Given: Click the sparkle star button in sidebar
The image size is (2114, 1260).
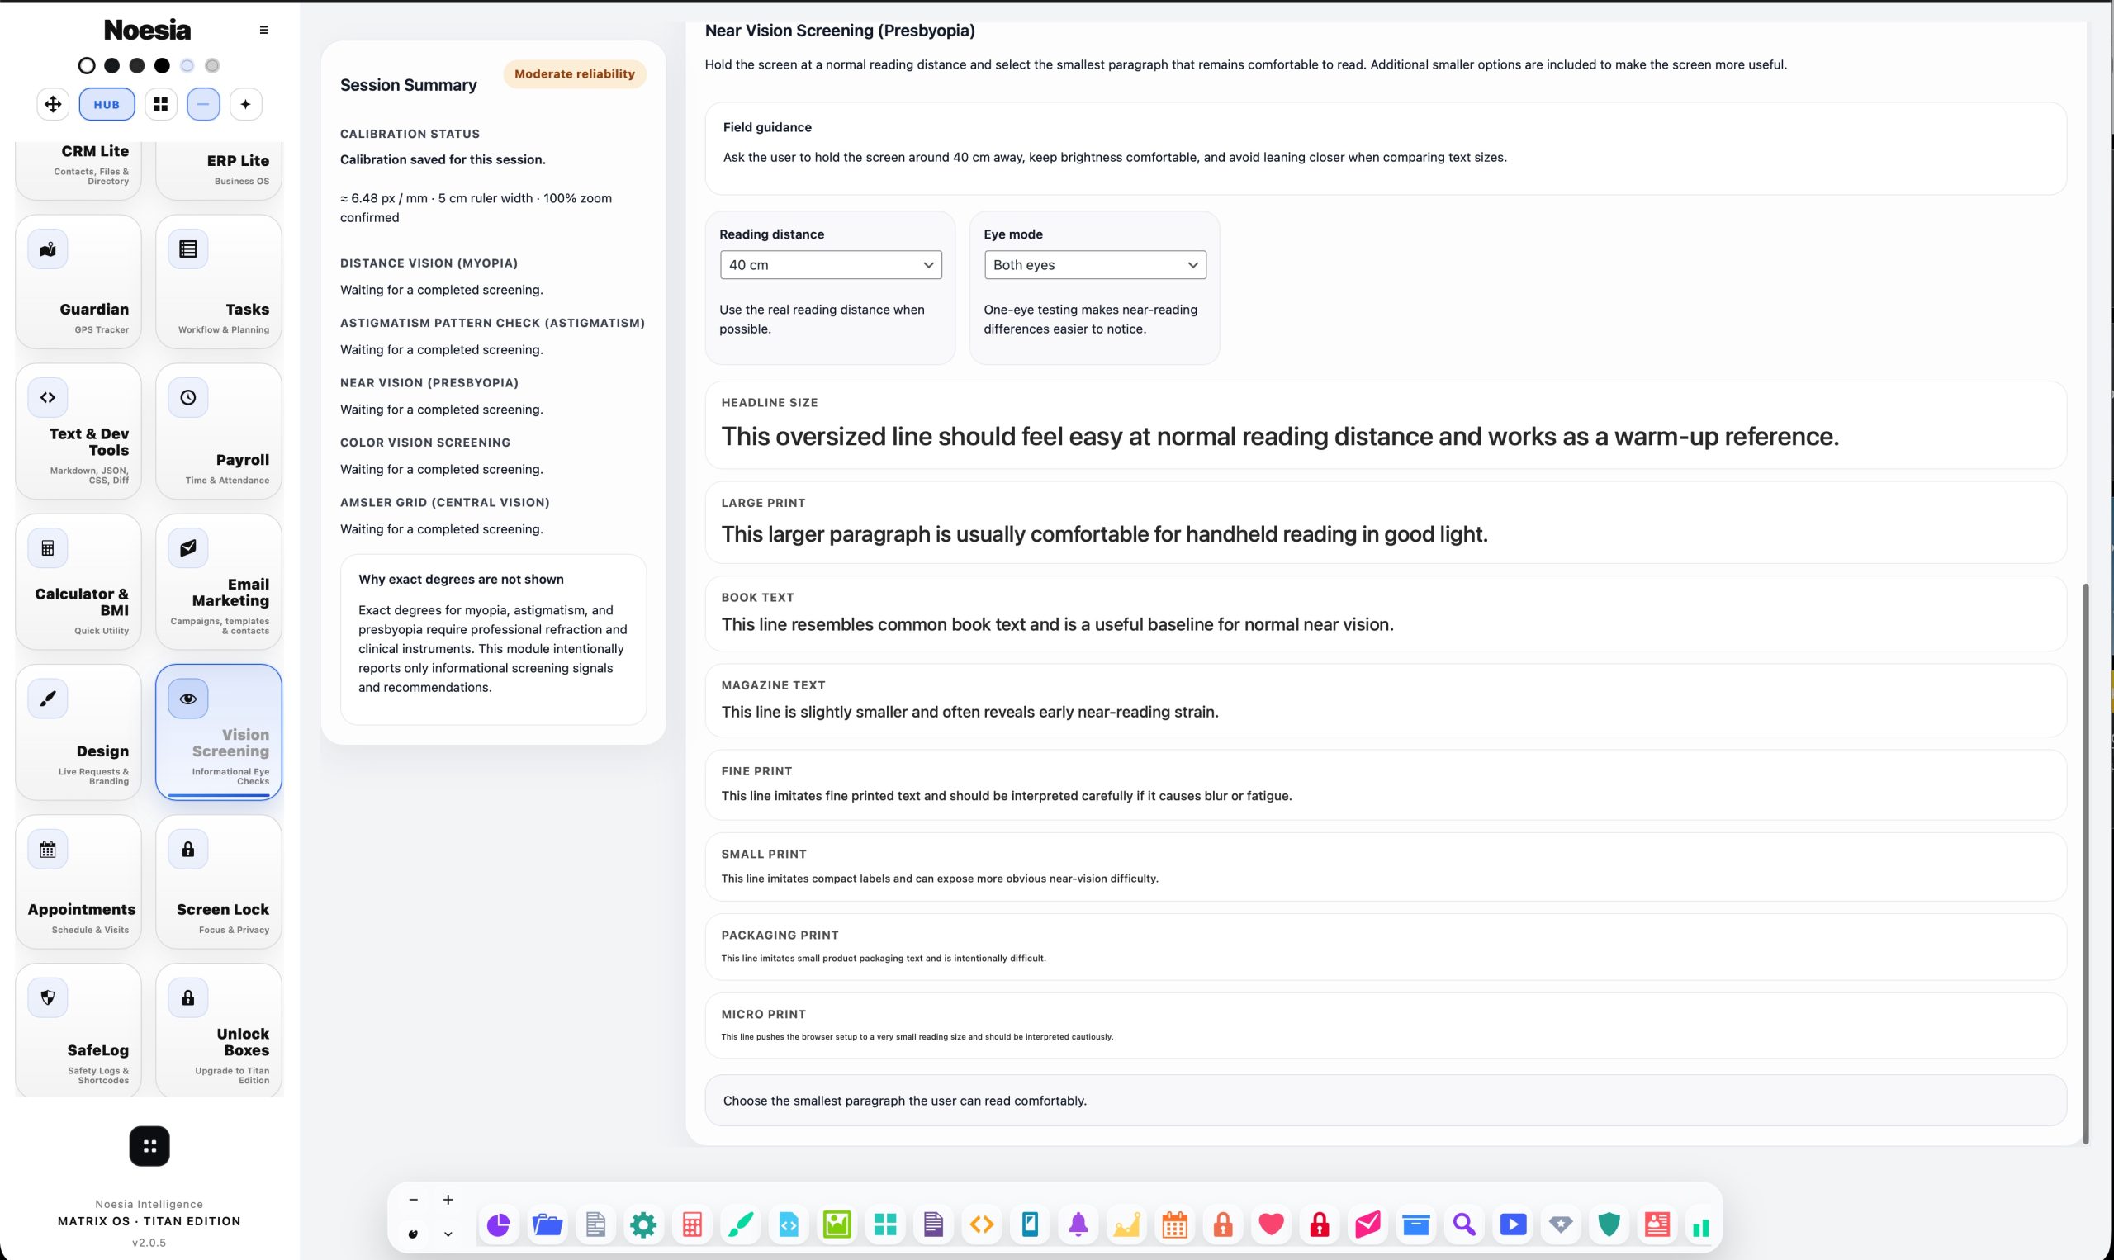Looking at the screenshot, I should (245, 104).
